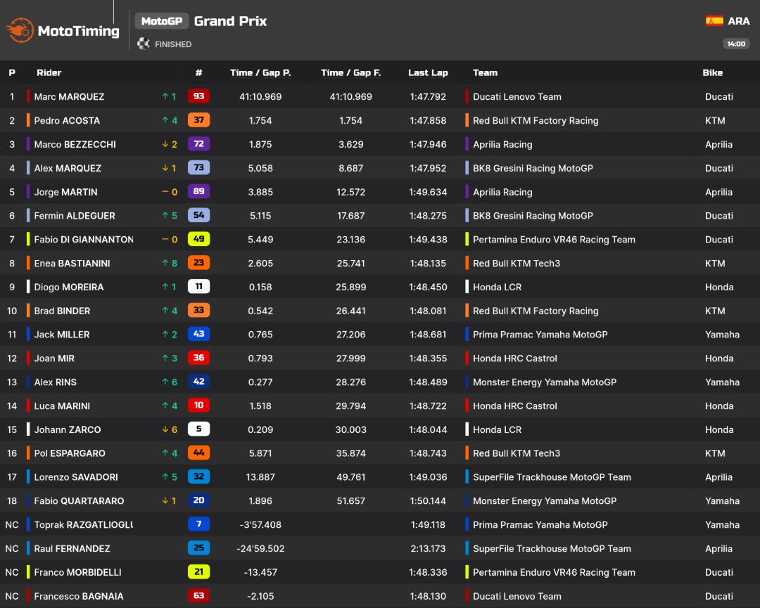
Task: Select rider name Johann ZARCO
Action: 68,429
